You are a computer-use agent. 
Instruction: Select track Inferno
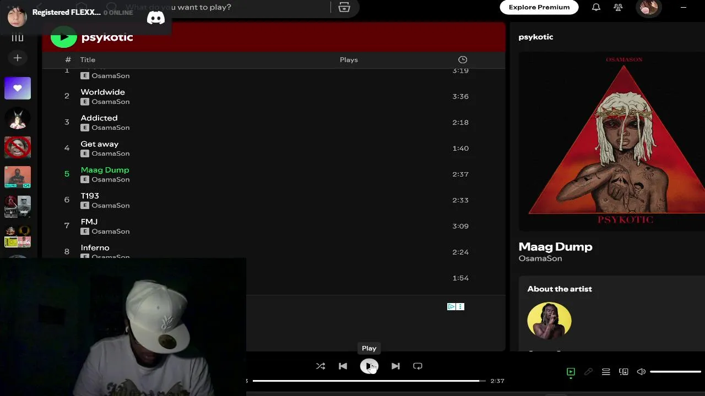95,248
